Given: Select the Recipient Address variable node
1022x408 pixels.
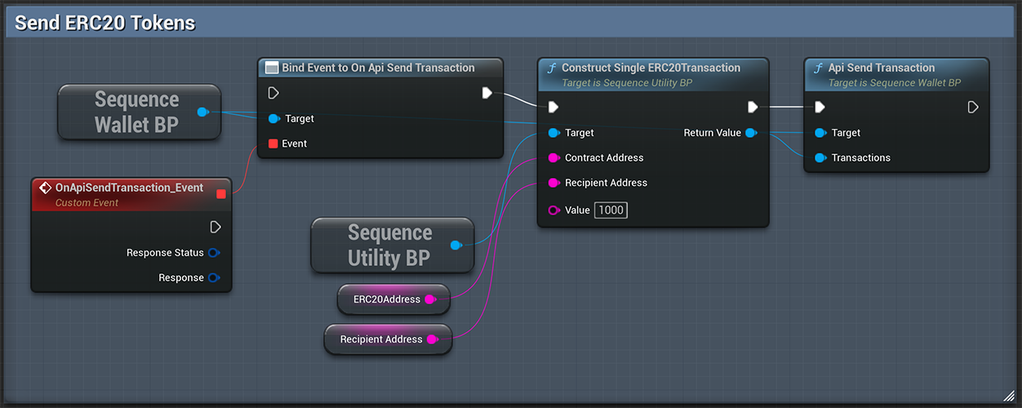Looking at the screenshot, I should 388,339.
